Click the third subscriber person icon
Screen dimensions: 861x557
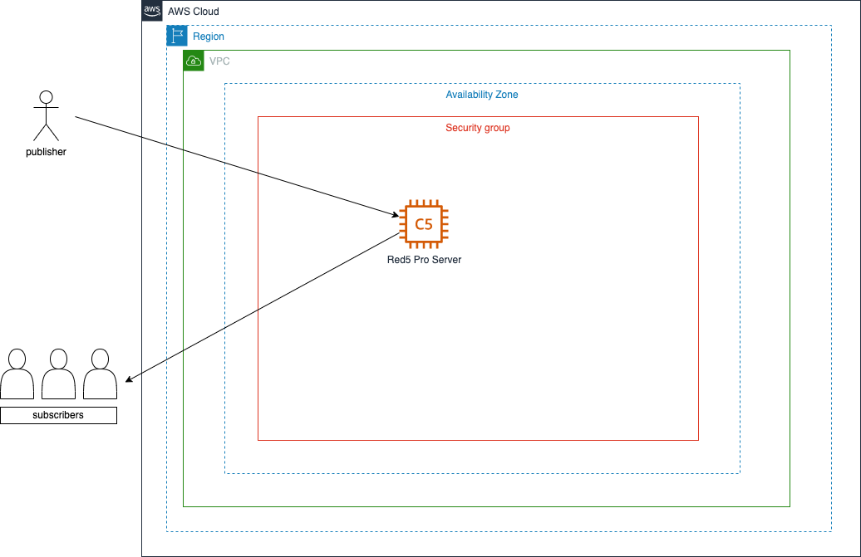pyautogui.click(x=100, y=374)
